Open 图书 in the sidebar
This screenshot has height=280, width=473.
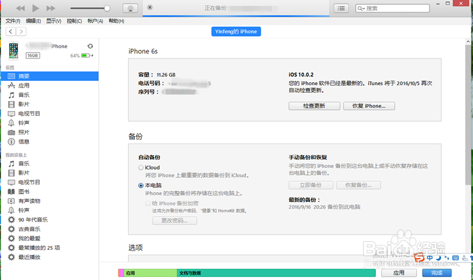point(50,192)
